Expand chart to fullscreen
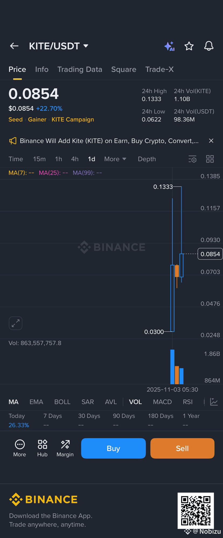The image size is (223, 538). coord(16,323)
